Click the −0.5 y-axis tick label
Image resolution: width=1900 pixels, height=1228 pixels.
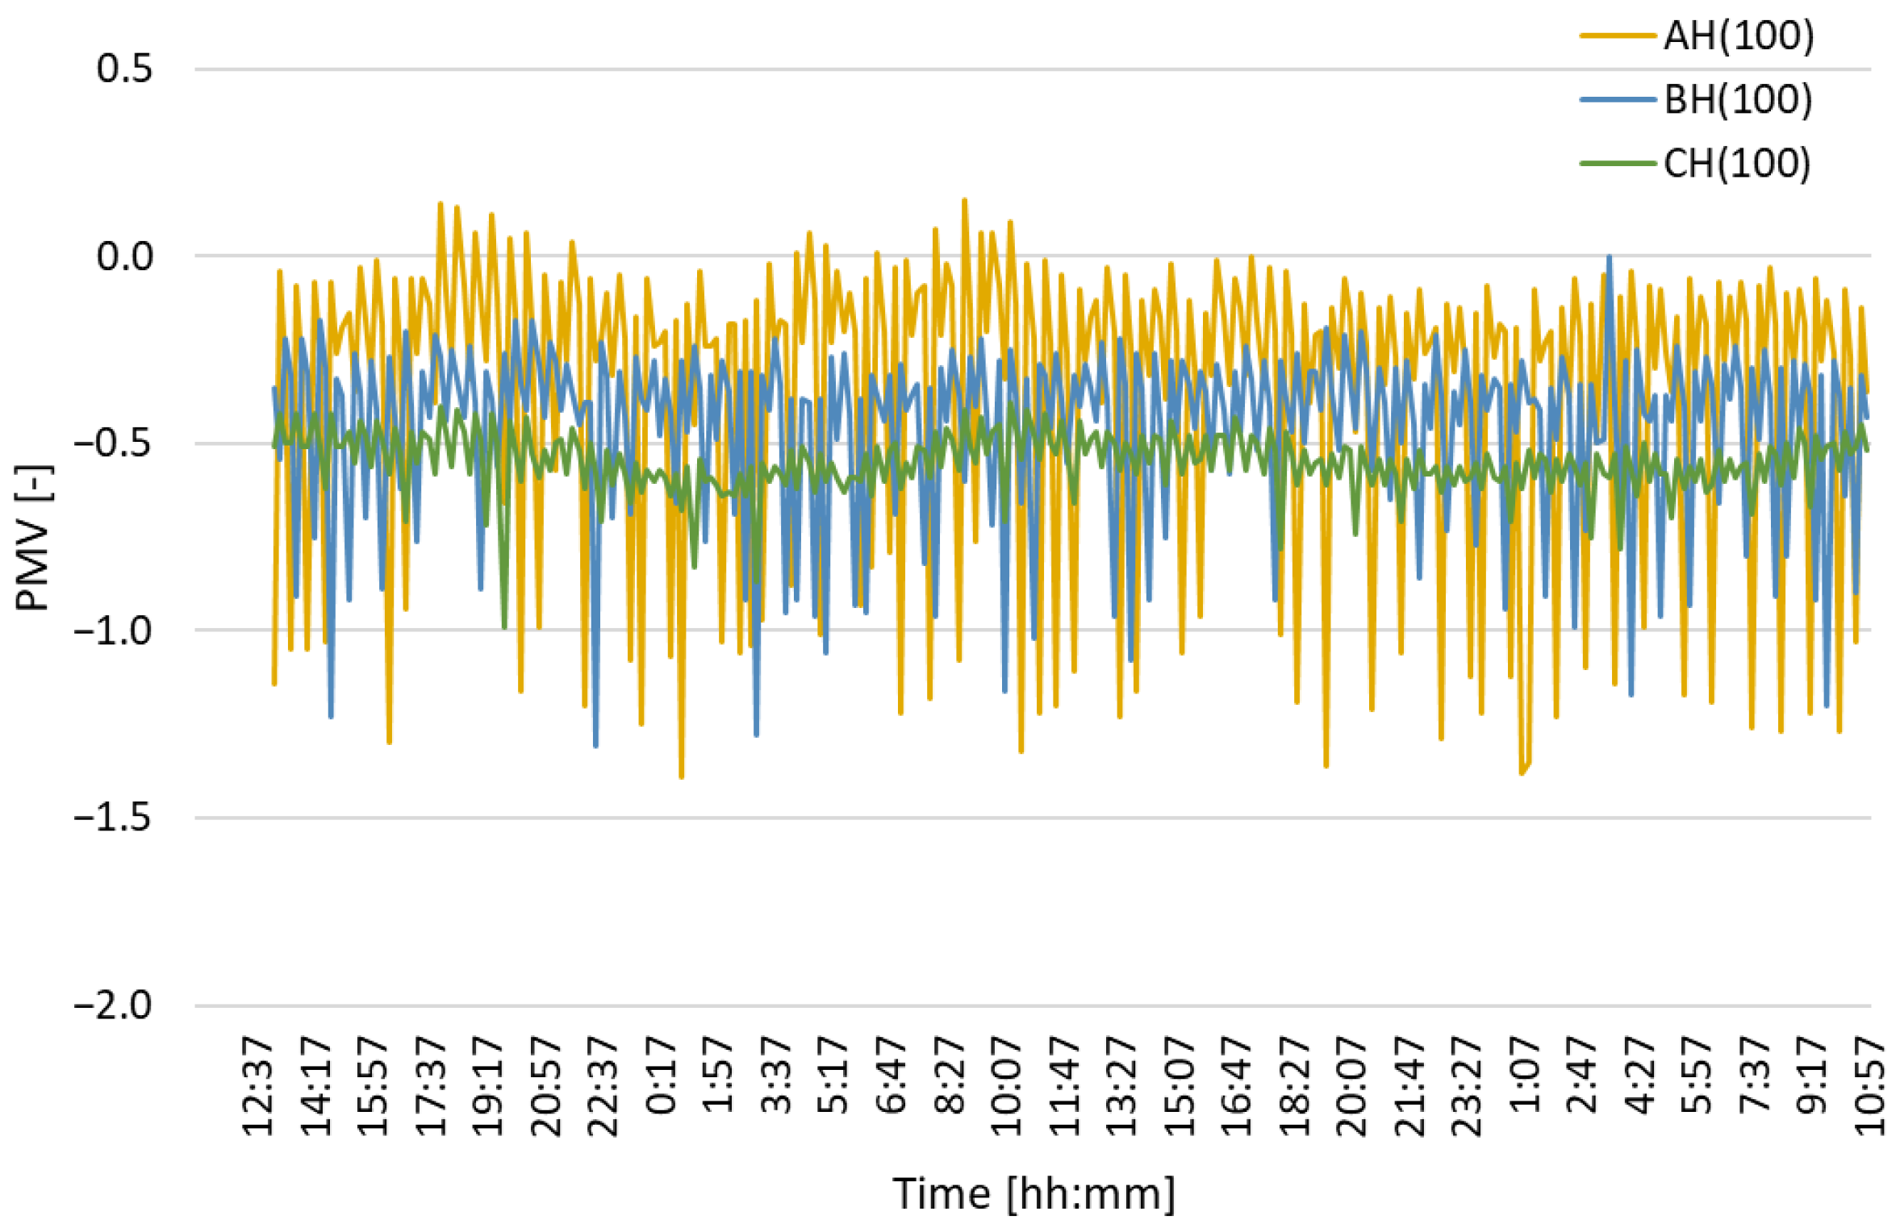click(x=112, y=443)
